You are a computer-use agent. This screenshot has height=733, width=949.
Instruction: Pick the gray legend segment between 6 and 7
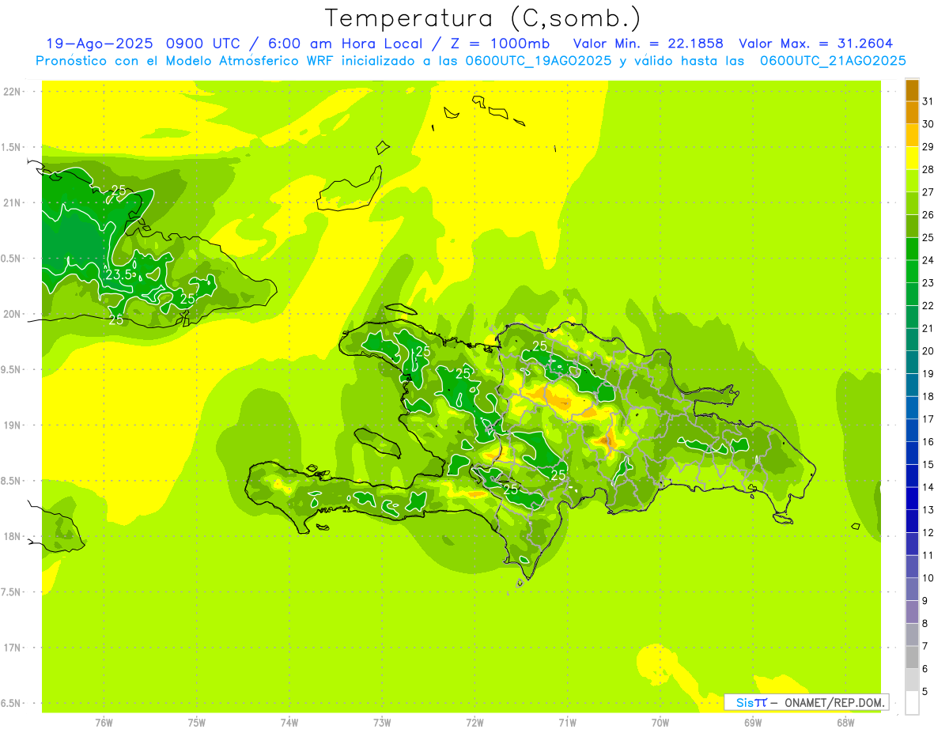coord(912,657)
